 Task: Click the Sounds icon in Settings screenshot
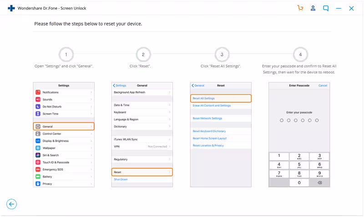tap(38, 99)
